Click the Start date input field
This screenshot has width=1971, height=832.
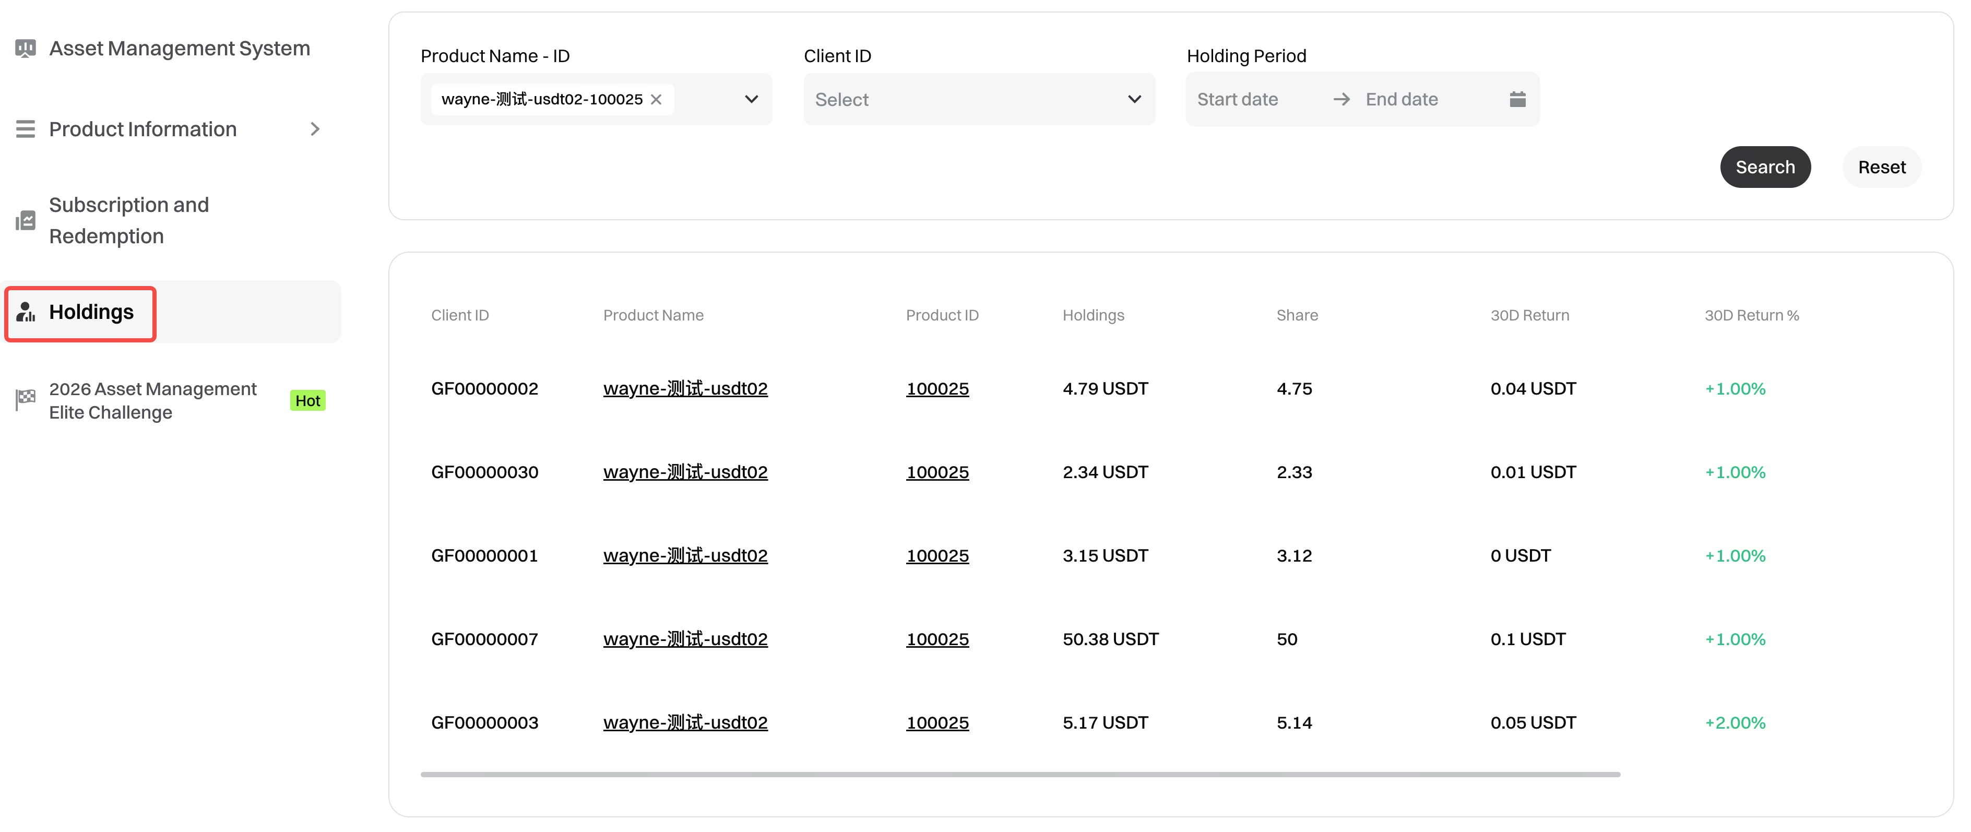click(x=1255, y=100)
